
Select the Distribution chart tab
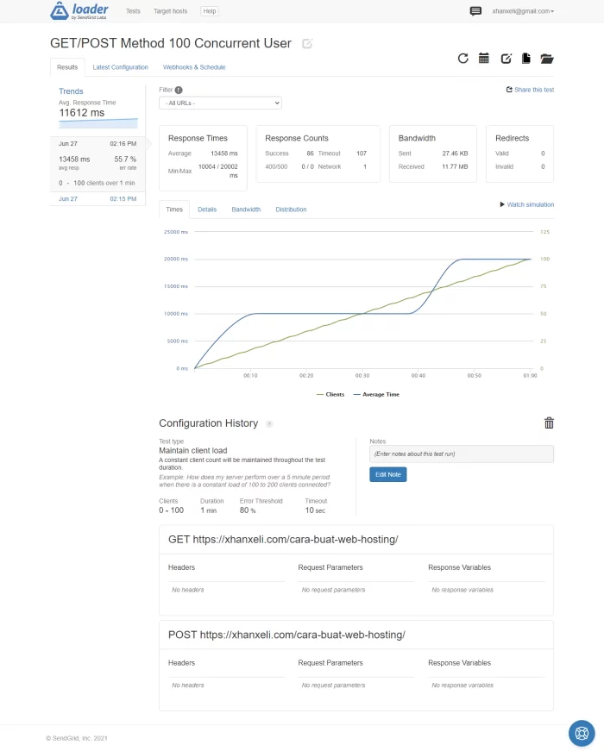point(291,210)
